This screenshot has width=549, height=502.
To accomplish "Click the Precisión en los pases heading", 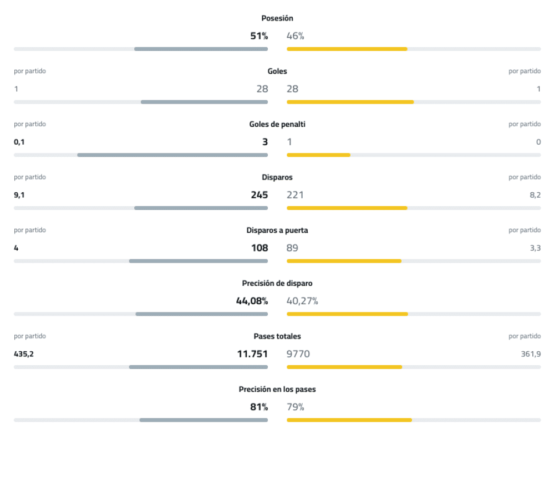I will (x=277, y=390).
